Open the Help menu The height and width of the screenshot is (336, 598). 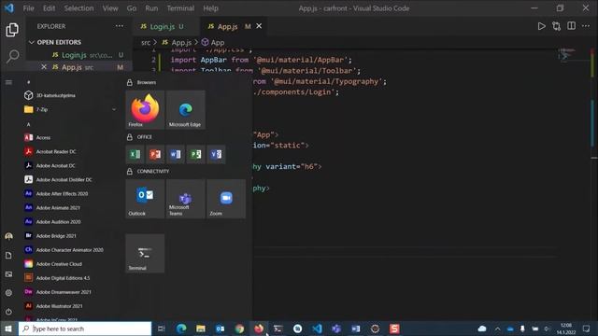(210, 8)
